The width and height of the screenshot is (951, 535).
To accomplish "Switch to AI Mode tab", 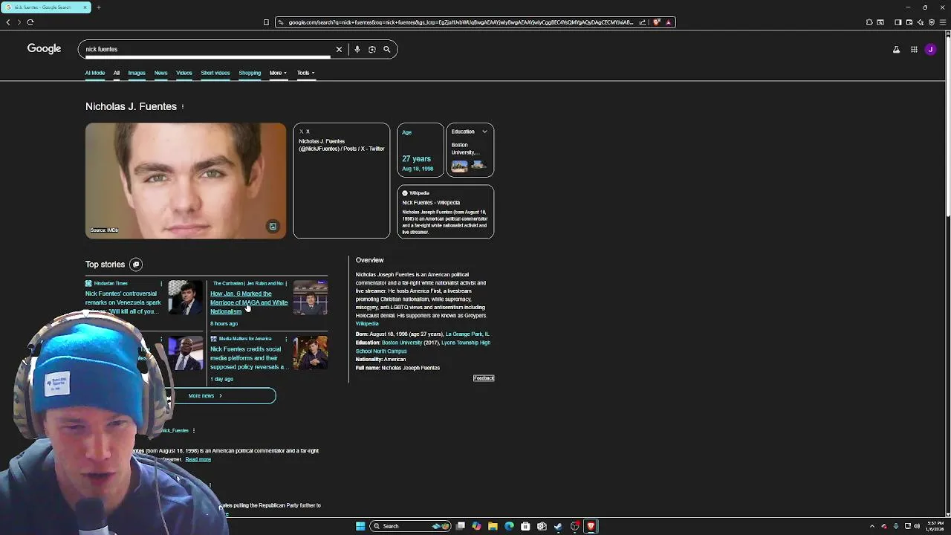I will coord(95,73).
